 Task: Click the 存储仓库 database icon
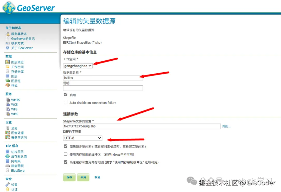tap(8, 71)
